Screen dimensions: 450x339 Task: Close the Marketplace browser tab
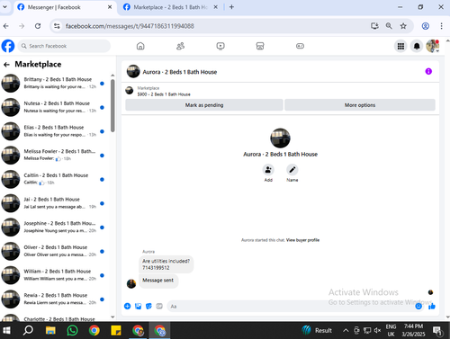click(x=215, y=7)
